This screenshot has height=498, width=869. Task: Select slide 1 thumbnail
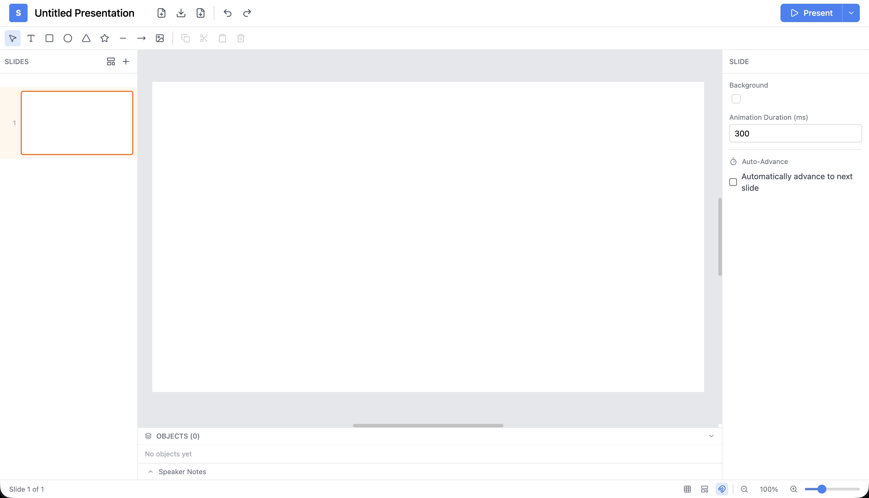point(77,123)
